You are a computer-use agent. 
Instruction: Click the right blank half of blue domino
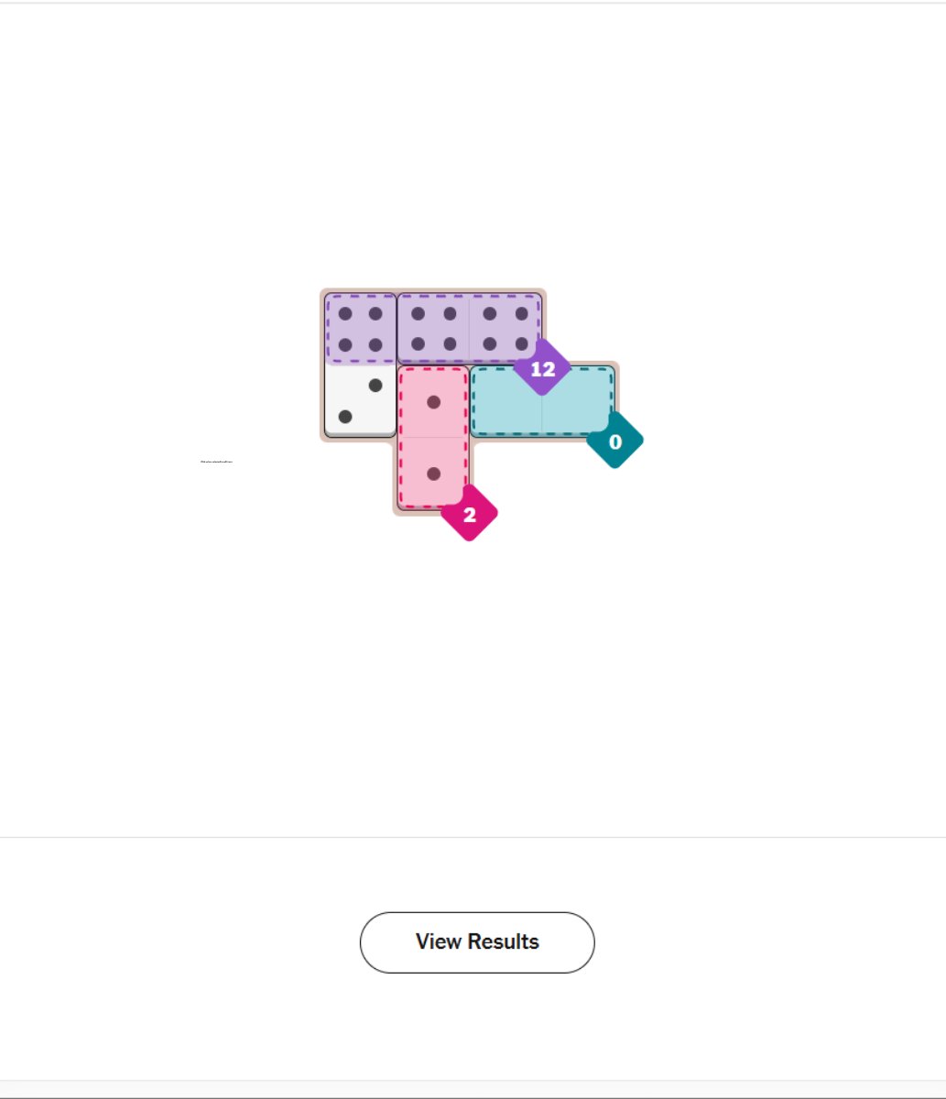click(x=578, y=401)
